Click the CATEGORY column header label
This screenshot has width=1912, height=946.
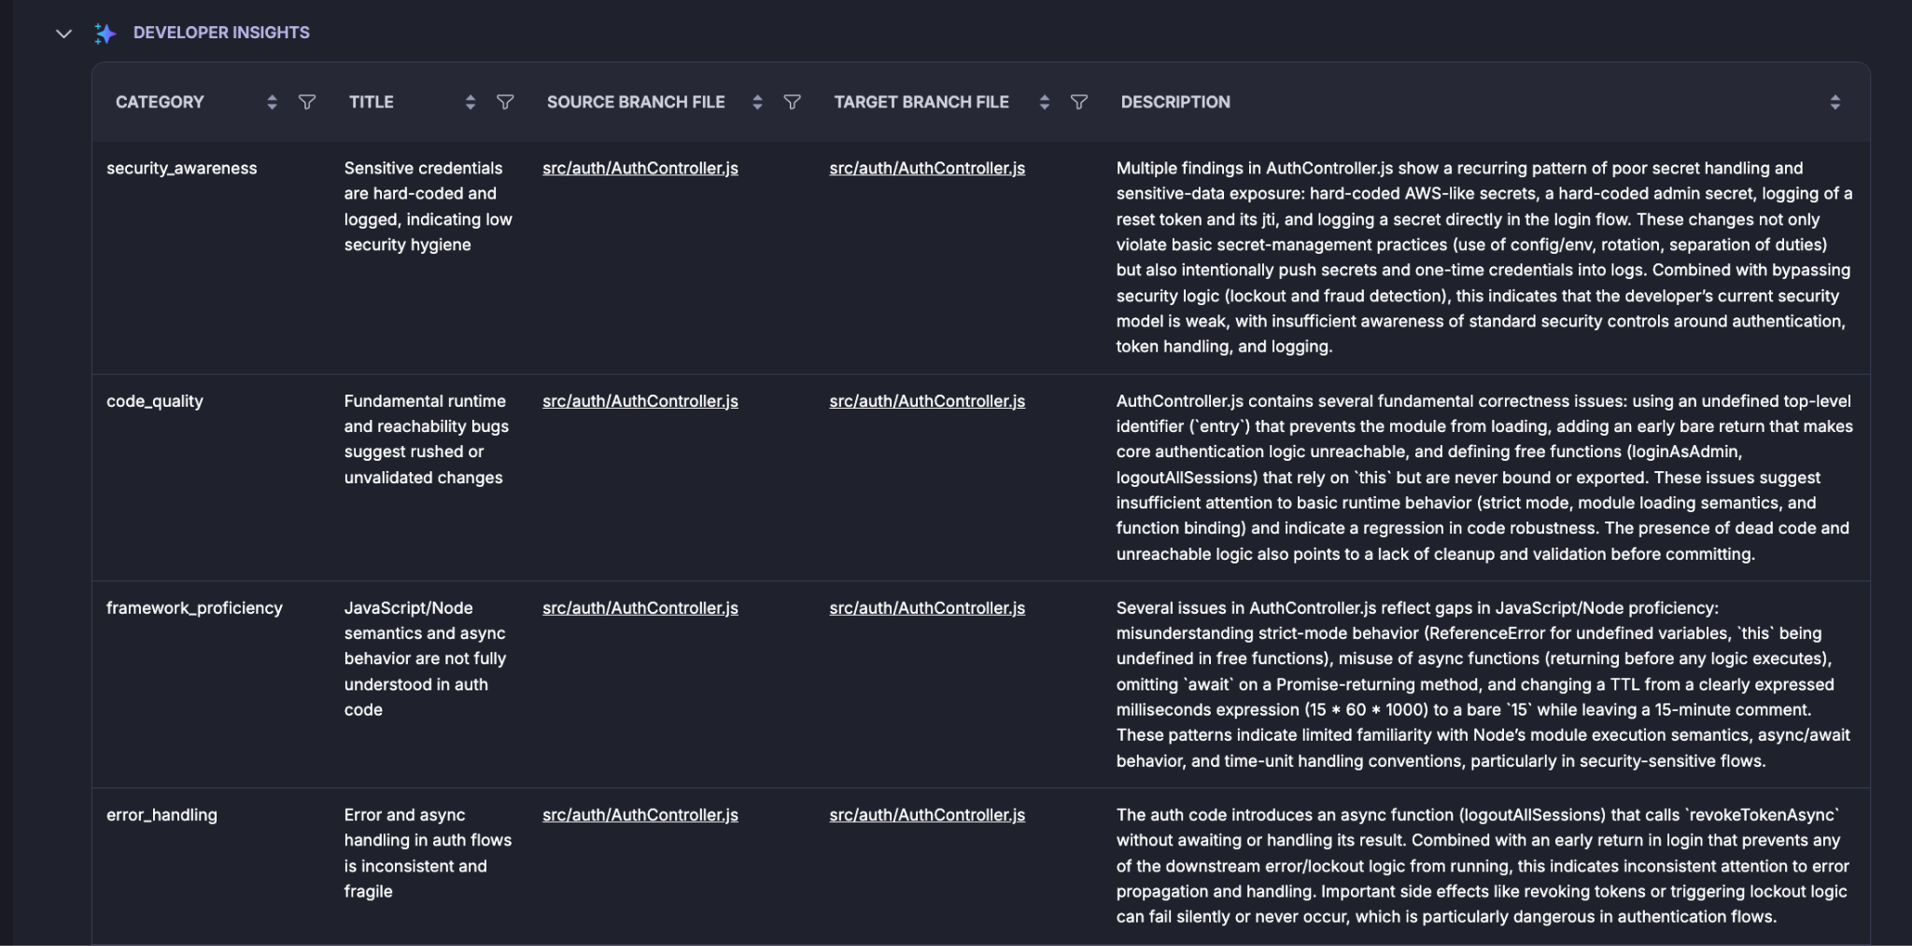[x=160, y=103]
